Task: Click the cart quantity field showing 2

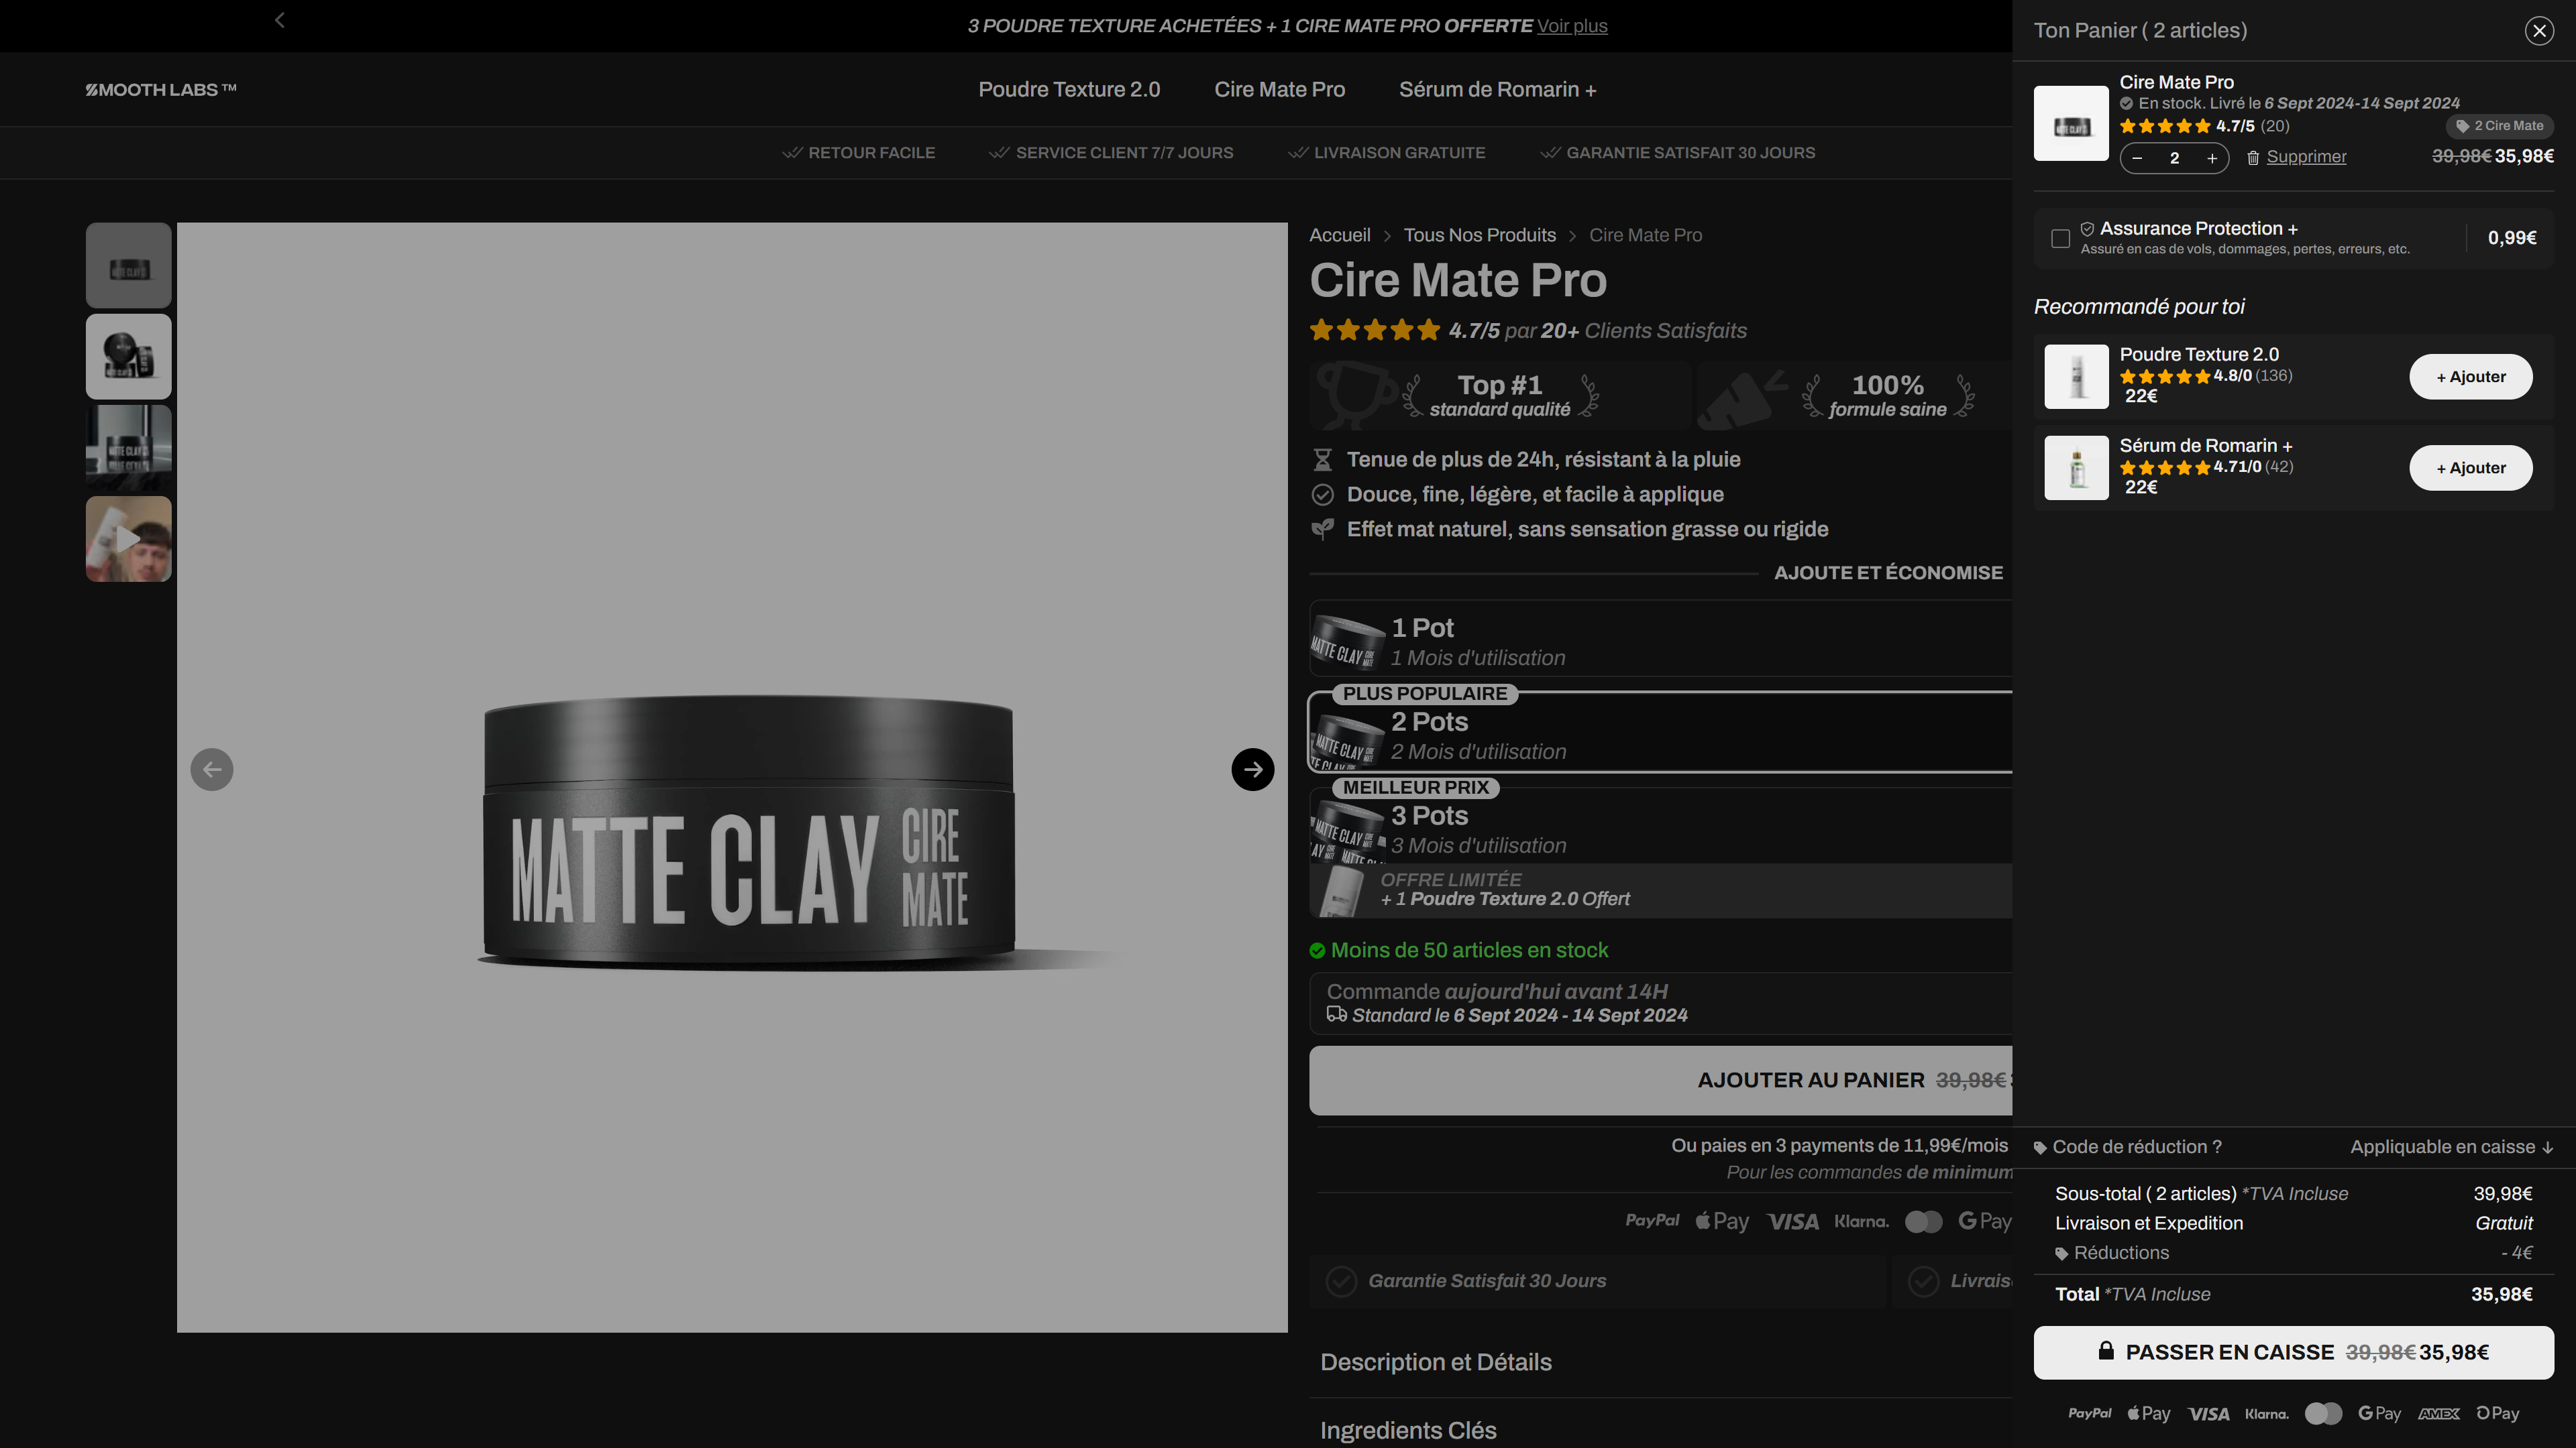Action: pos(2174,158)
